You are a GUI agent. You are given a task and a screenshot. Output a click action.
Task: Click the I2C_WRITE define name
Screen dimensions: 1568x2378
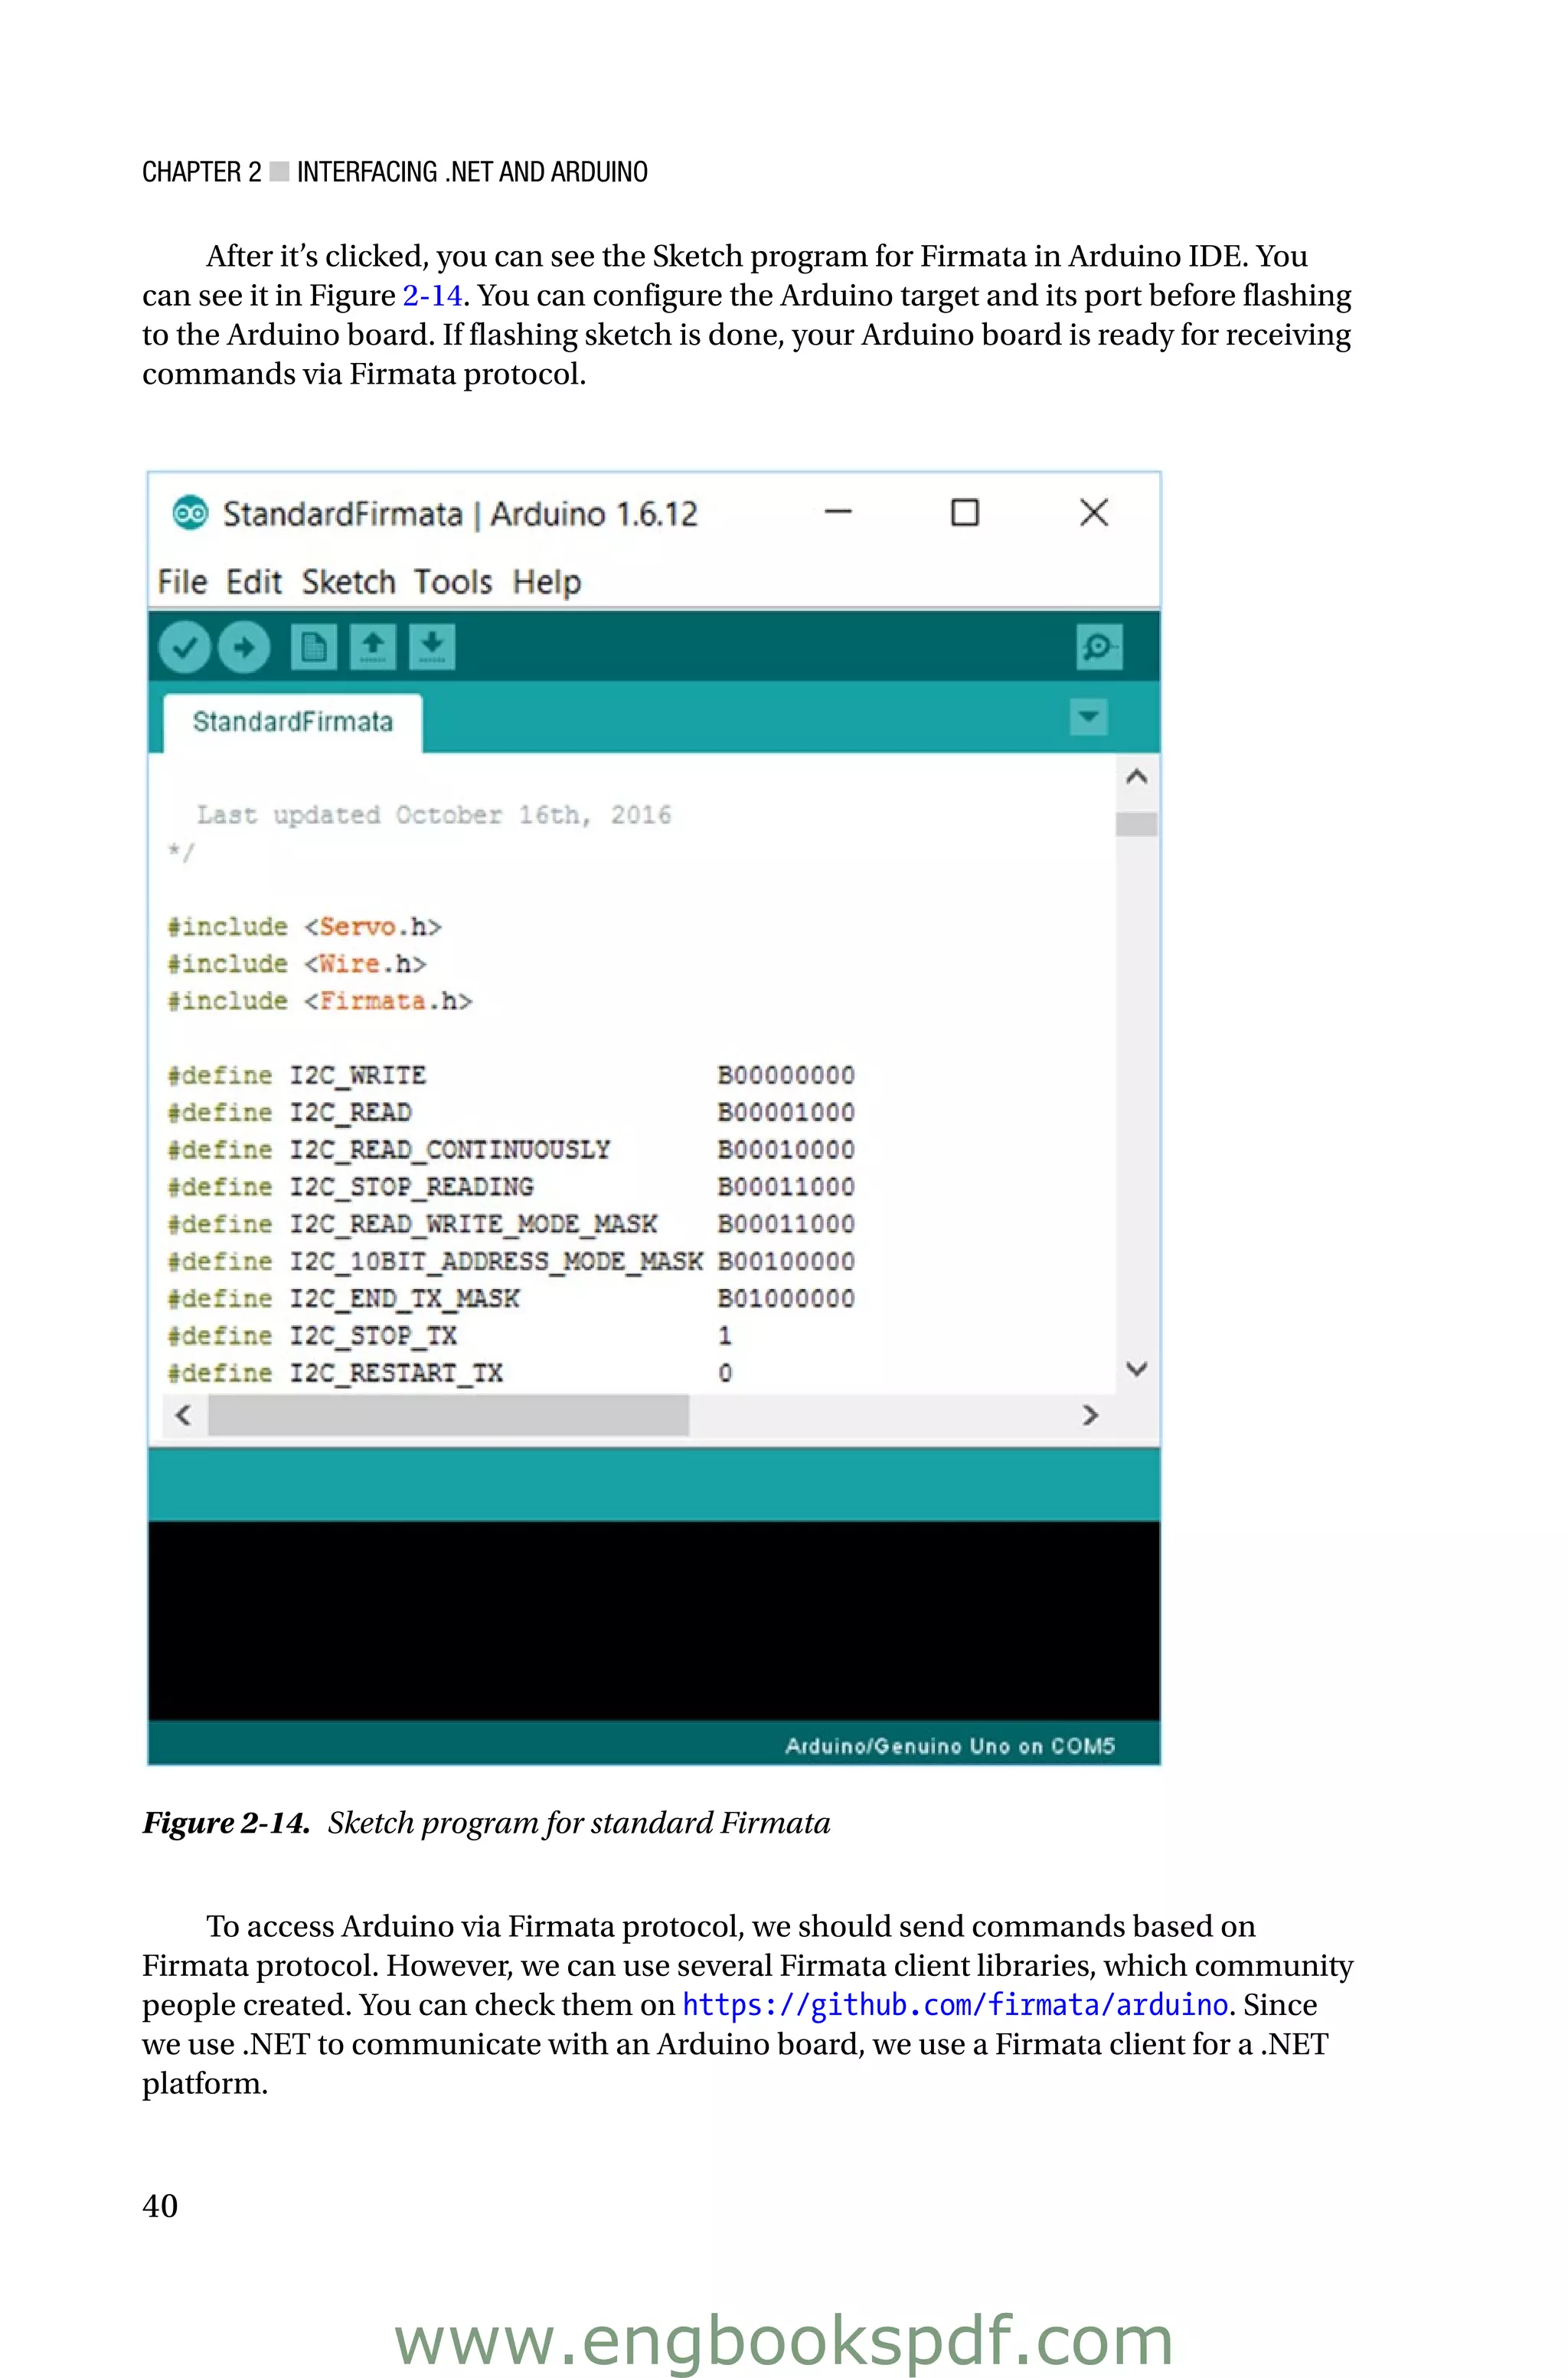pyautogui.click(x=358, y=1076)
